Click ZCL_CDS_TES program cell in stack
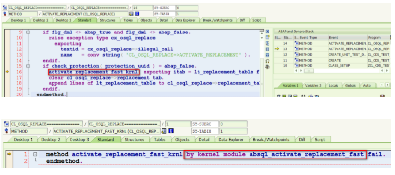The height and width of the screenshot is (175, 395). pos(378,66)
